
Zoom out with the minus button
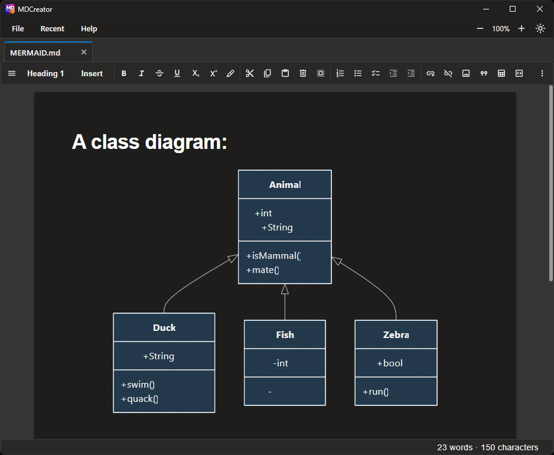[x=480, y=28]
